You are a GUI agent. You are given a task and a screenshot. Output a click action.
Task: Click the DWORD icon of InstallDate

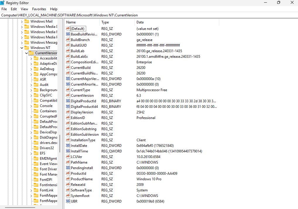tap(68, 145)
